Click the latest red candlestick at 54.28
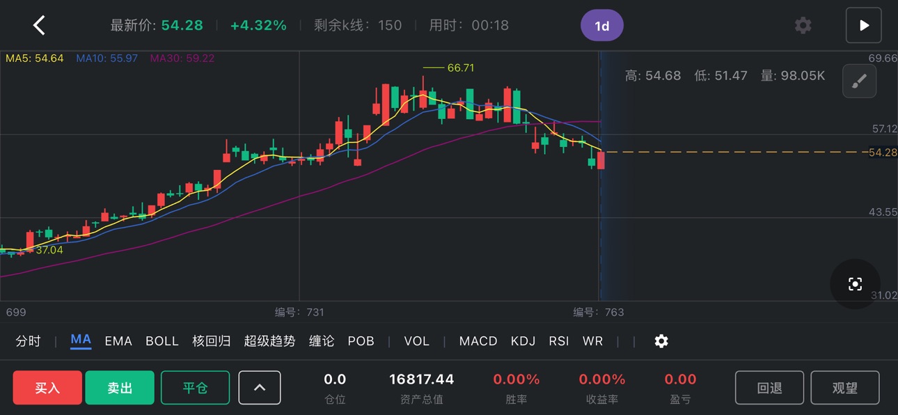Screen dimensions: 898x415 (601, 160)
